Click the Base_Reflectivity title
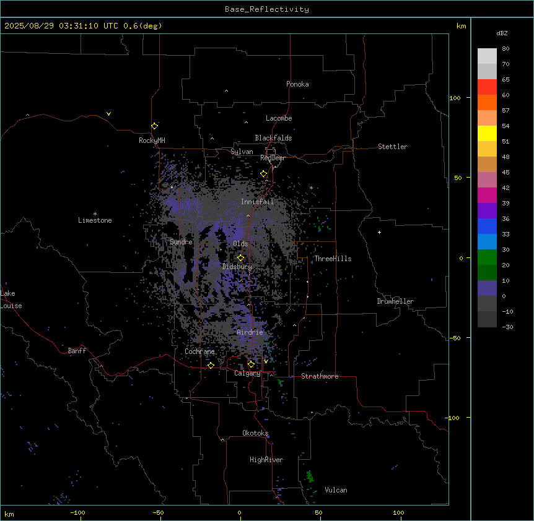Viewport: 534px width, 521px height. (267, 9)
